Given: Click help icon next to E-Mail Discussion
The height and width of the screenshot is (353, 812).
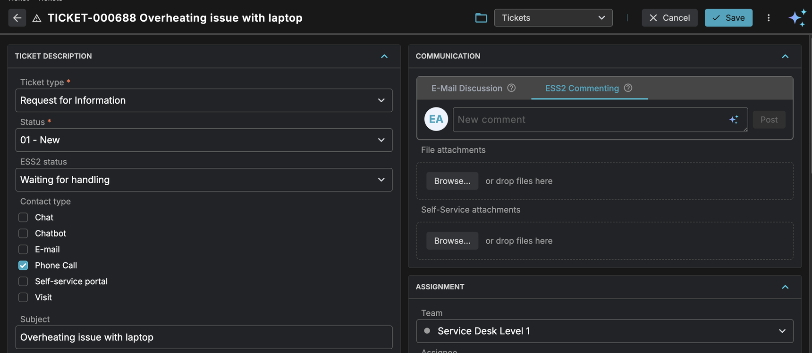Looking at the screenshot, I should (x=511, y=88).
